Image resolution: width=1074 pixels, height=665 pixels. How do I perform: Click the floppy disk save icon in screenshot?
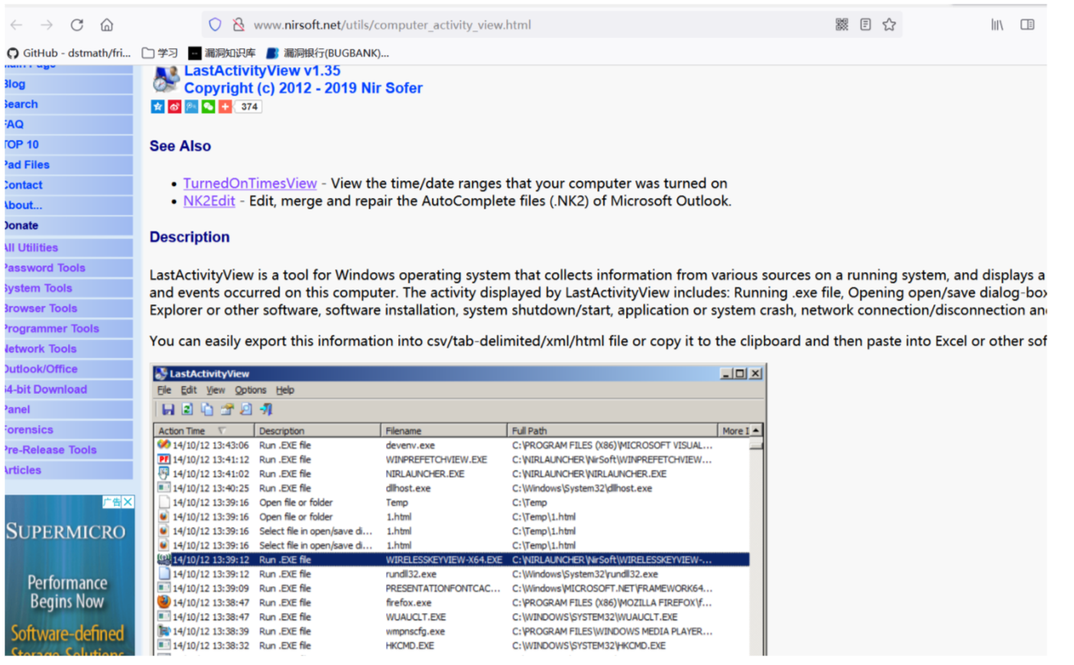click(168, 410)
